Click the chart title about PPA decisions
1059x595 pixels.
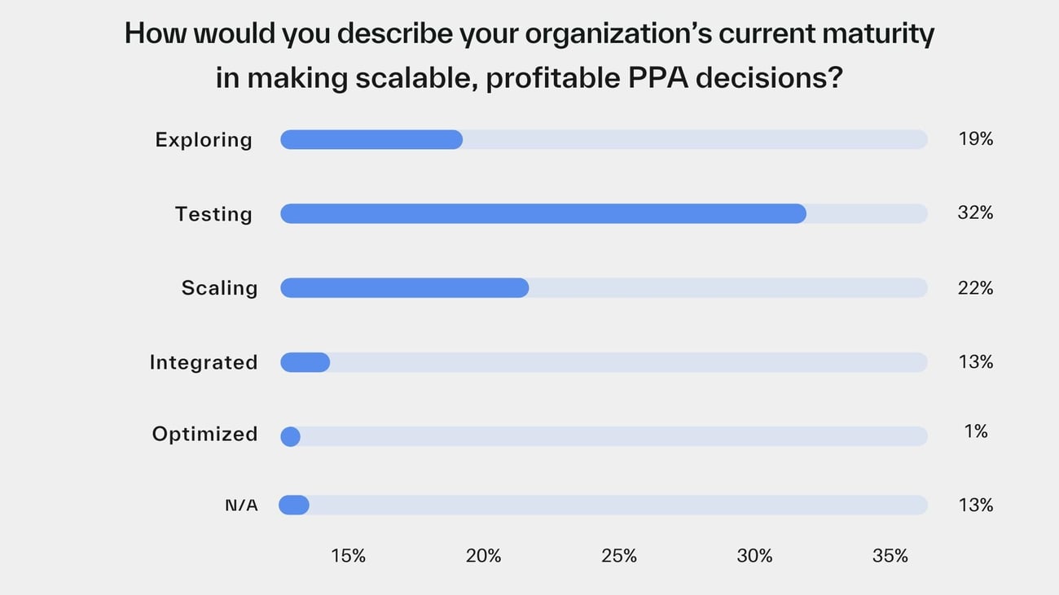click(x=529, y=55)
